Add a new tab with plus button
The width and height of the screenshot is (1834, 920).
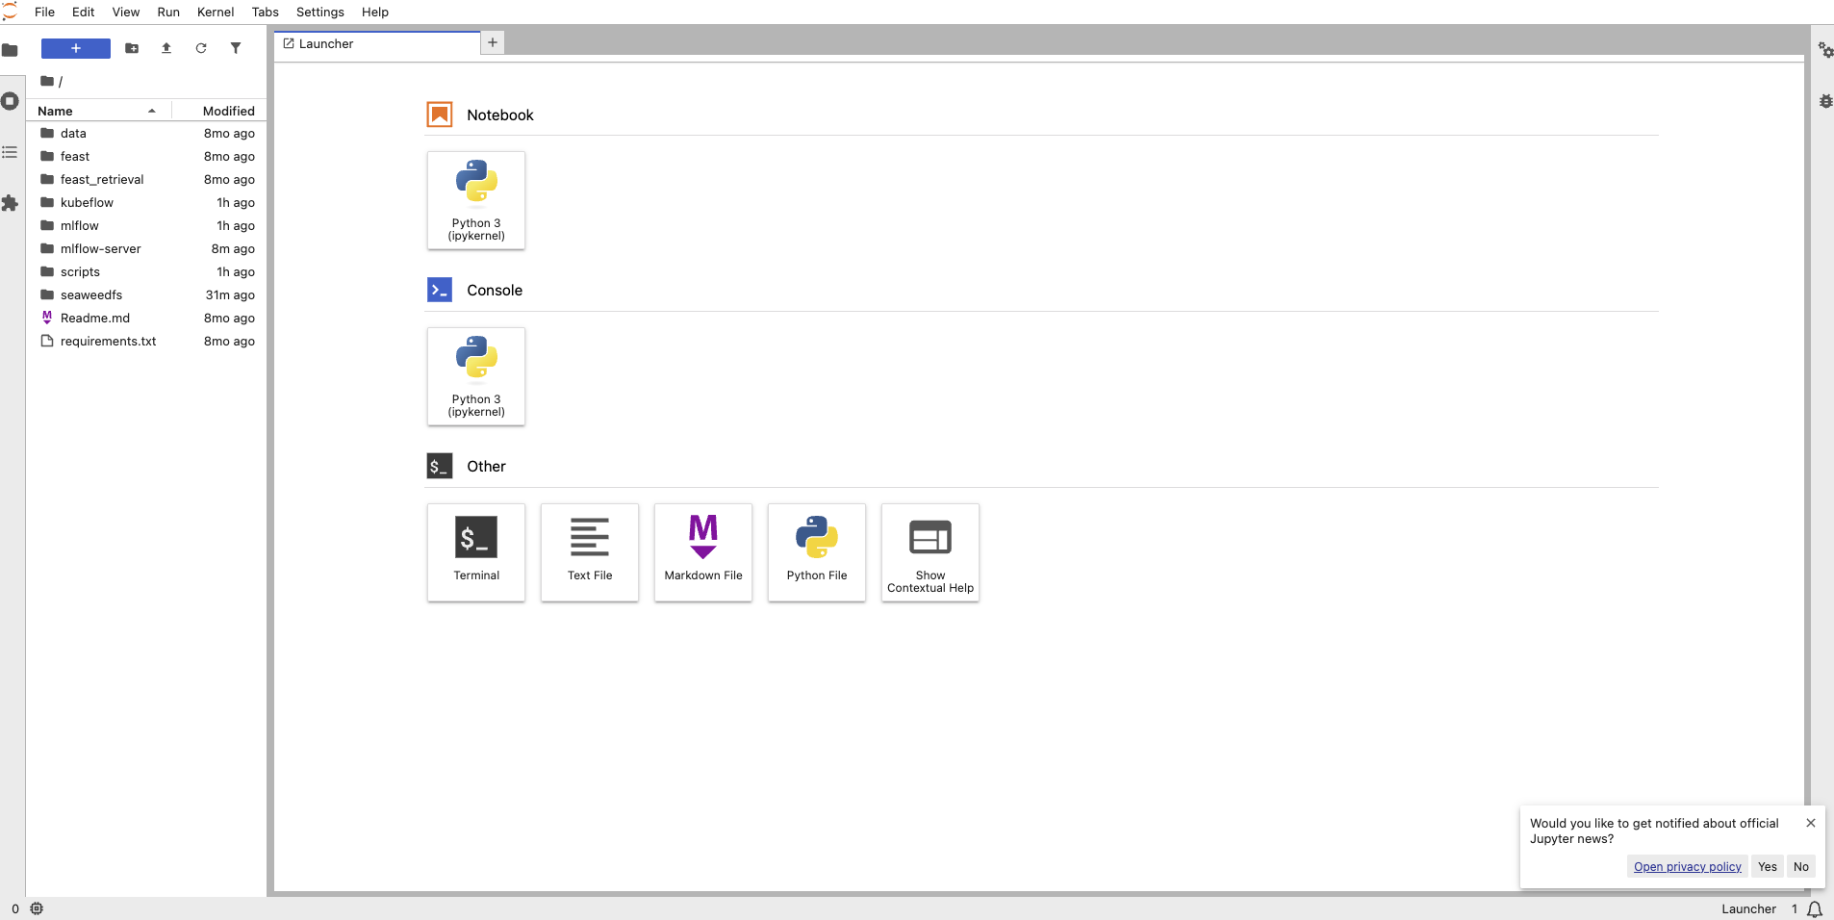493,42
